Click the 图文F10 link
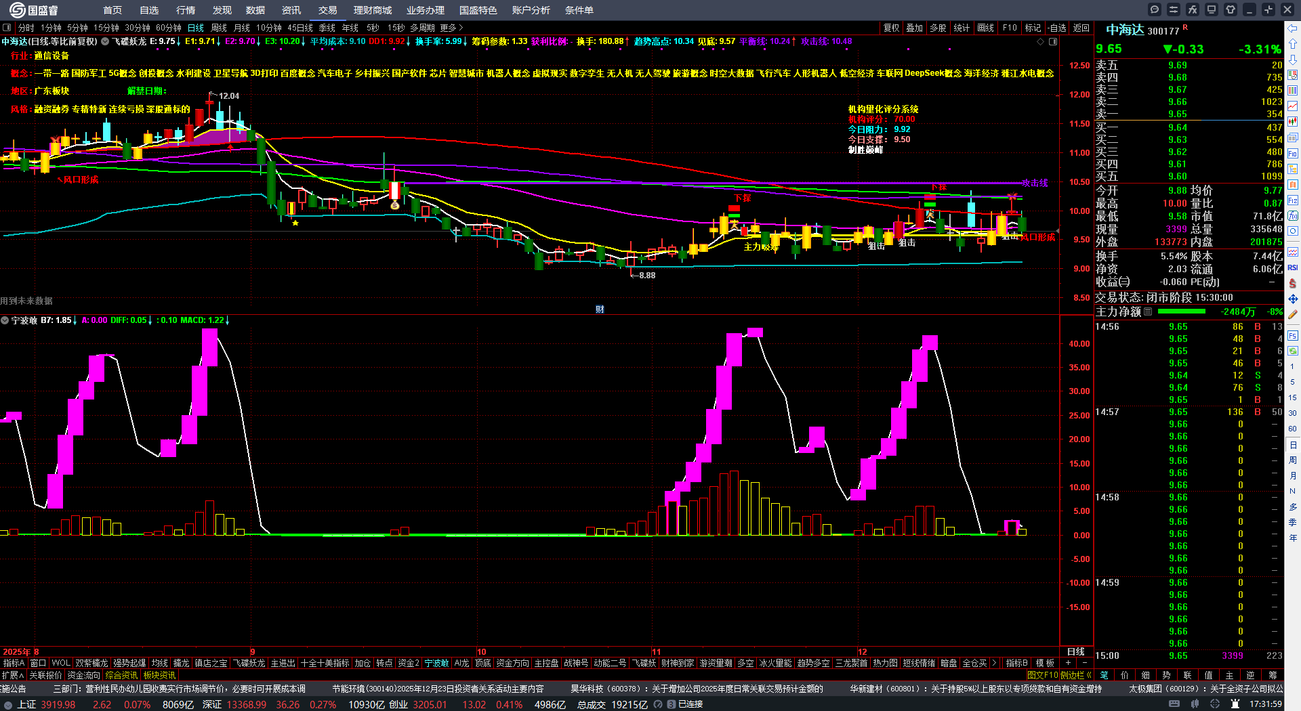 pos(1042,675)
